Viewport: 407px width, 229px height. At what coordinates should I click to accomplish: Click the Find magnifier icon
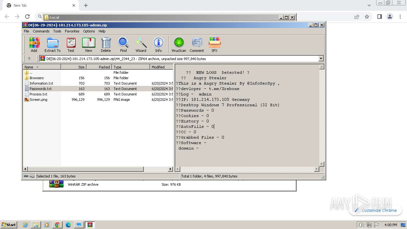coord(123,45)
